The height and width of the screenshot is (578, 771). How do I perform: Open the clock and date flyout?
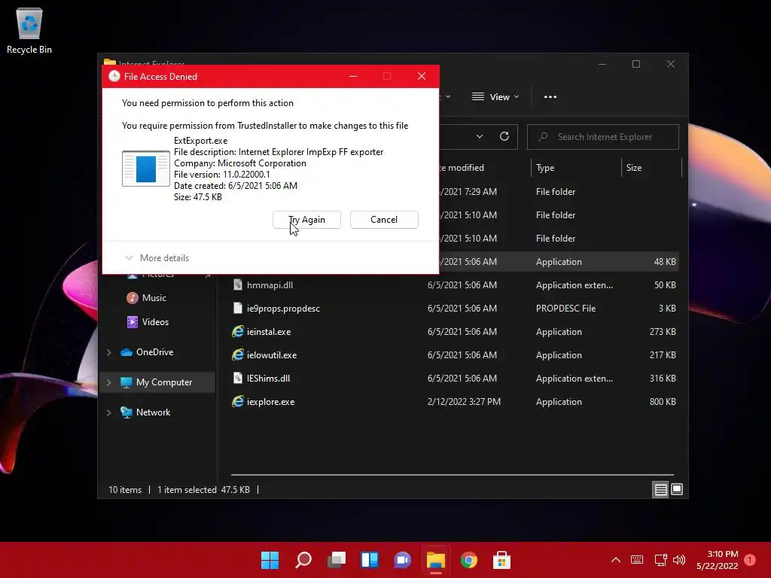(718, 560)
